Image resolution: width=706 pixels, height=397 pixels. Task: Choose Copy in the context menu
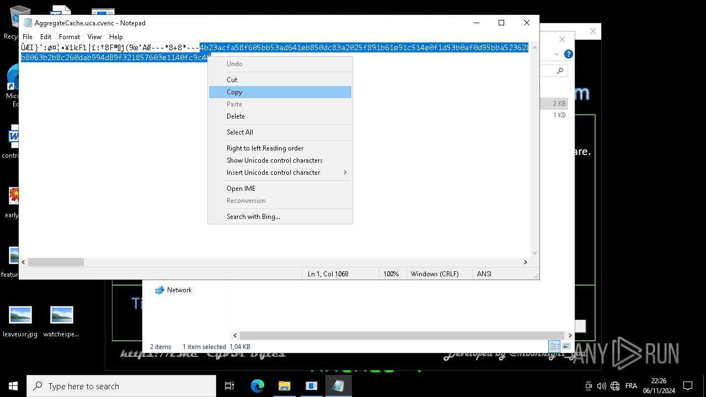(x=280, y=92)
